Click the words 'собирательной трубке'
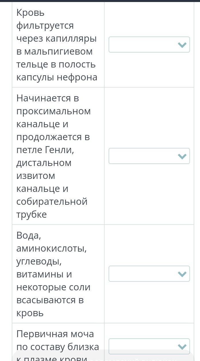Image resolution: width=200 pixels, height=361 pixels. pyautogui.click(x=52, y=208)
